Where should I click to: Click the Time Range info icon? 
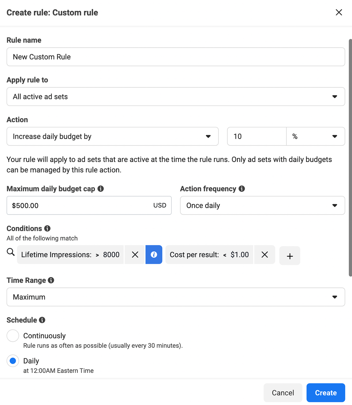[x=51, y=280]
